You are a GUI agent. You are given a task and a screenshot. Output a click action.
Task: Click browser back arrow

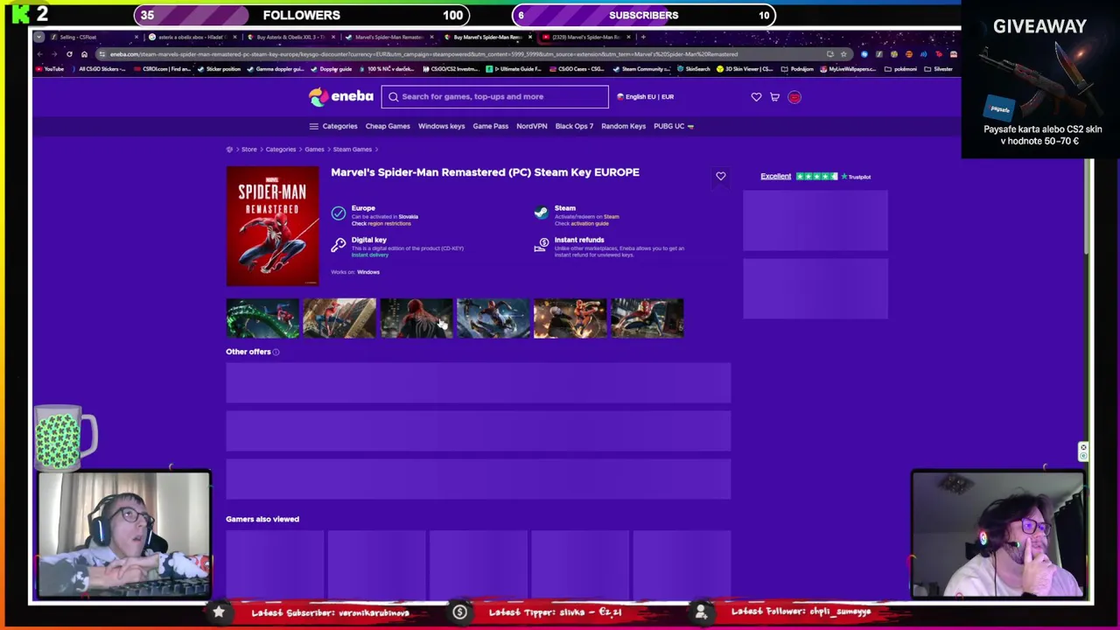[39, 54]
